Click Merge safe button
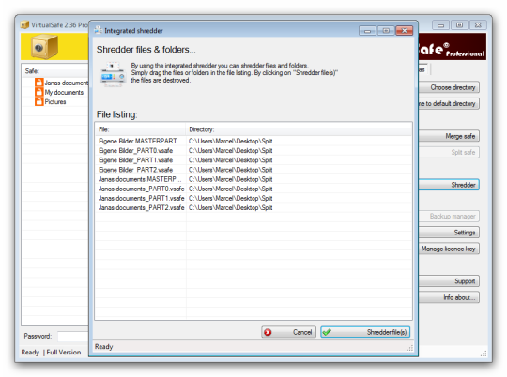This screenshot has width=507, height=377. pos(449,136)
